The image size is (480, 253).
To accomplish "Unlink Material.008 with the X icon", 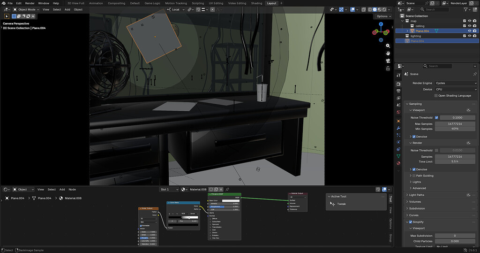I will [221, 190].
